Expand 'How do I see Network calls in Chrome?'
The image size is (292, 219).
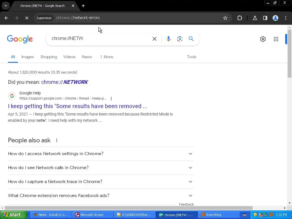coord(101,168)
